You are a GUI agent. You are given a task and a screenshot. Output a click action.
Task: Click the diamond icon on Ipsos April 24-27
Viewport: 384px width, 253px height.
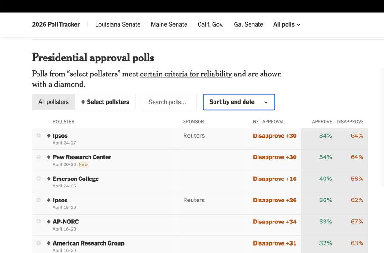click(x=49, y=136)
